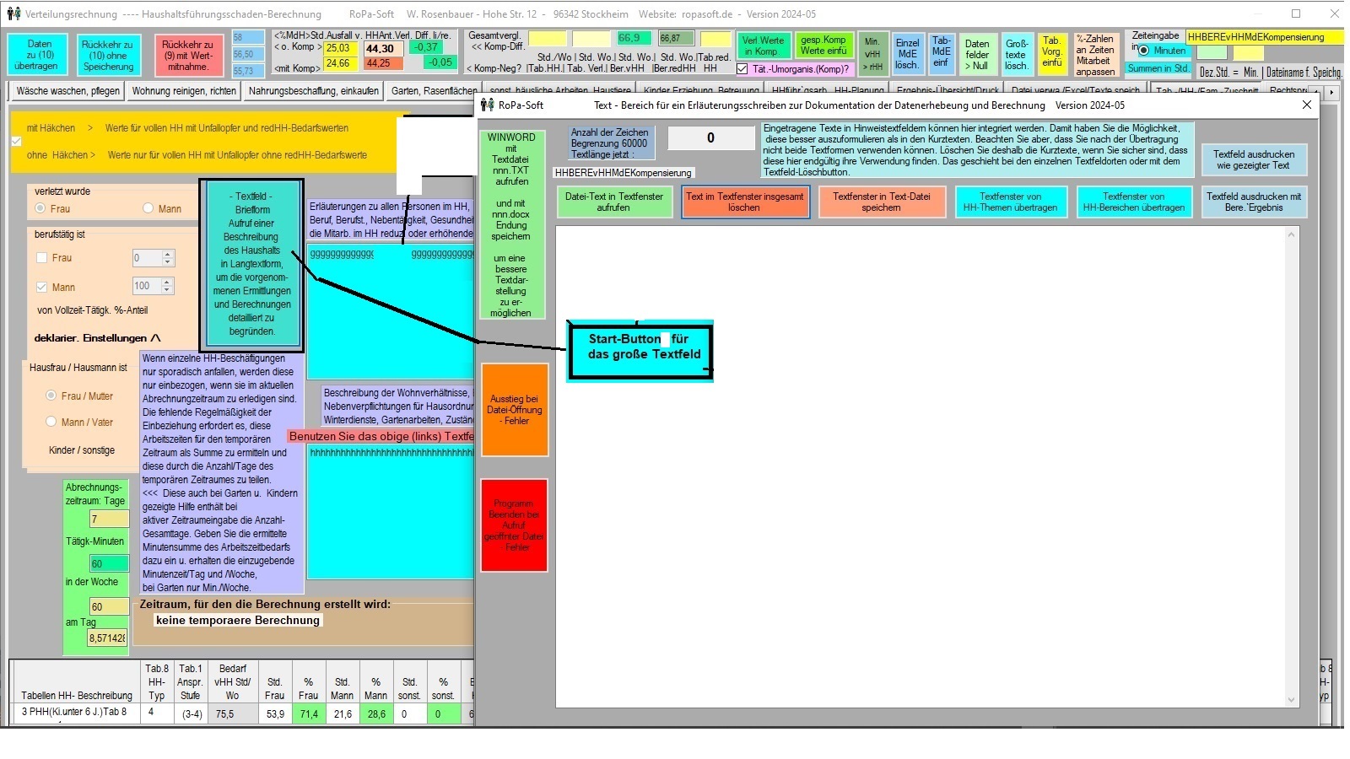Viewport: 1350px width, 759px height.
Task: Select the Minuten radio under Zeiteingabe
Action: click(1143, 51)
